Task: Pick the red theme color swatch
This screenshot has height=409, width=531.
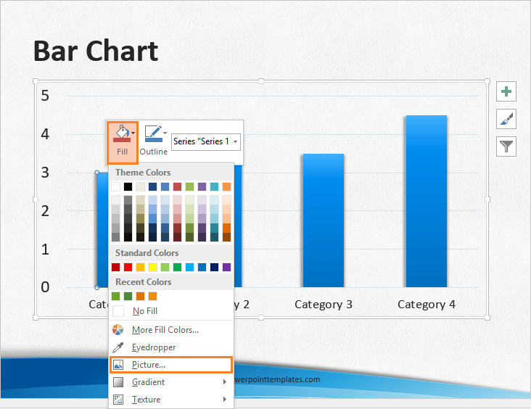Action: pyautogui.click(x=178, y=186)
